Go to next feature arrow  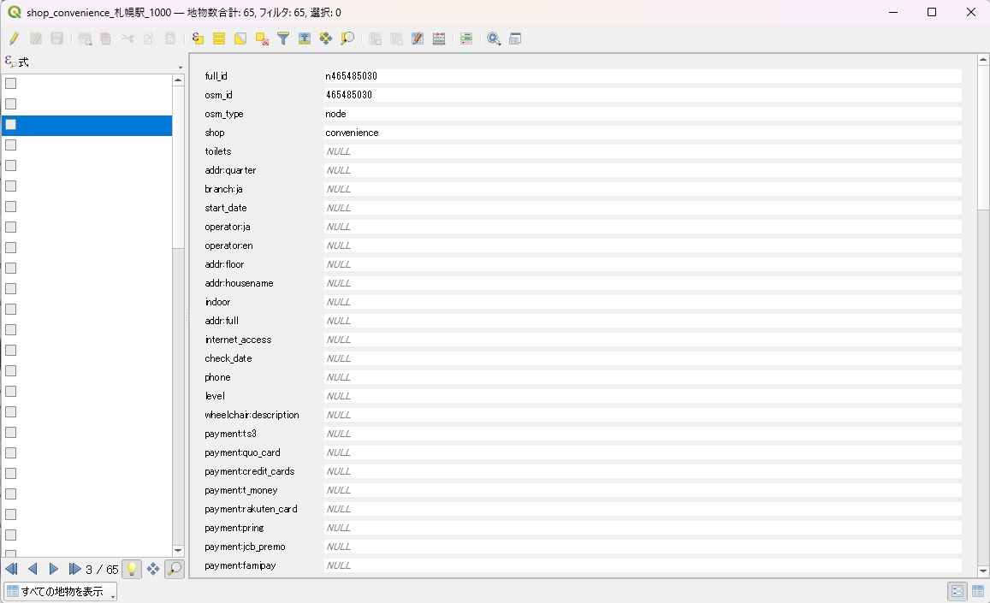point(54,569)
